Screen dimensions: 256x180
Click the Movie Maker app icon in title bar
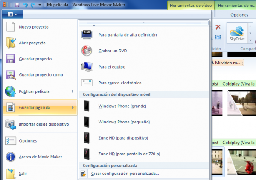(x=5, y=5)
